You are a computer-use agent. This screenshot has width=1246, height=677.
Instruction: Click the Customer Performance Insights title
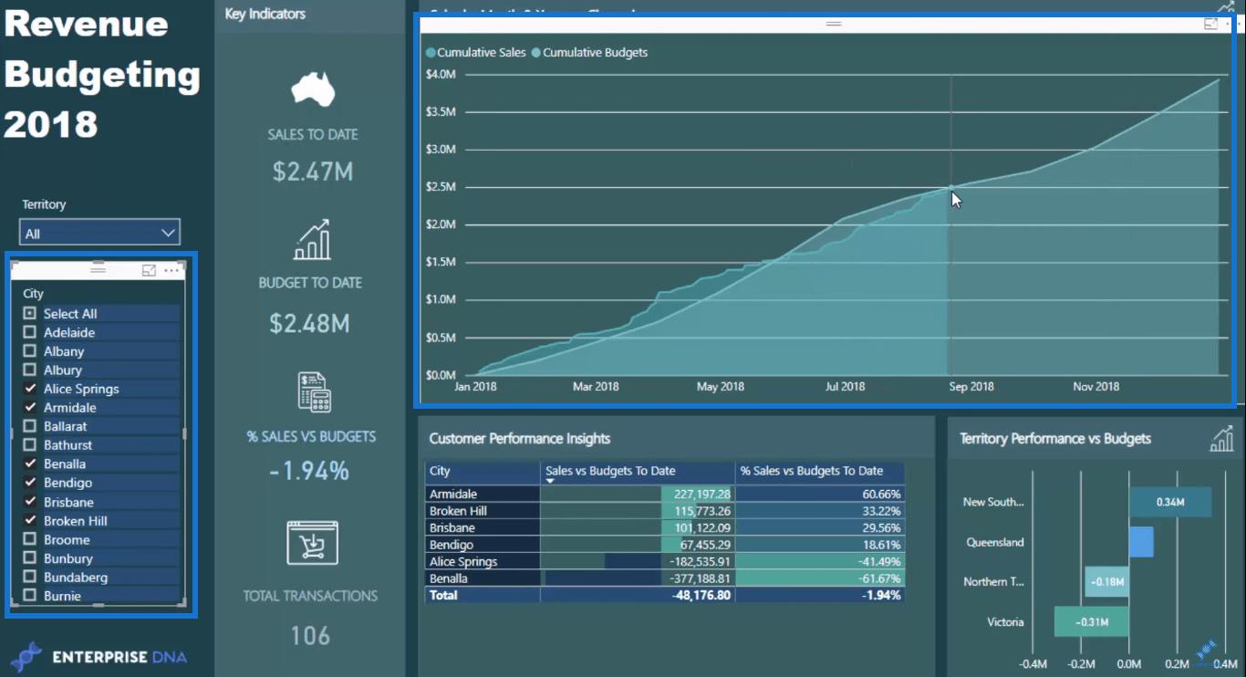(x=520, y=439)
